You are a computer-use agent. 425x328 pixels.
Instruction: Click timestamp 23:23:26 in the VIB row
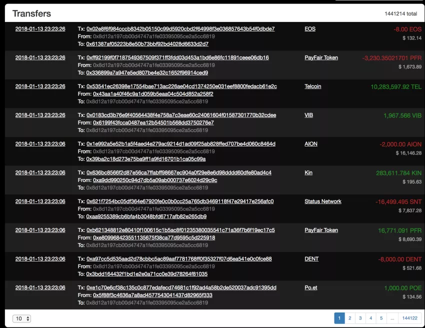click(x=40, y=115)
